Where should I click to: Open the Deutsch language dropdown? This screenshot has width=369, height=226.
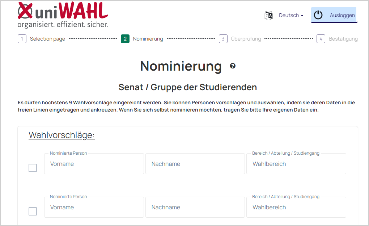coord(291,15)
